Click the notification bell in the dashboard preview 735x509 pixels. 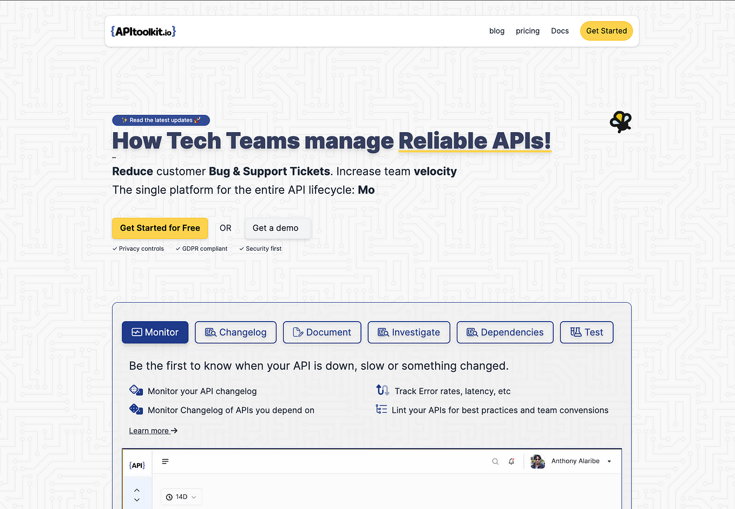click(511, 461)
